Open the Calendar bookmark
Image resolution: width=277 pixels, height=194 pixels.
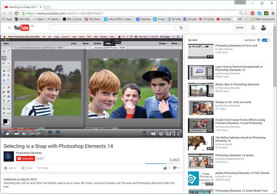(x=144, y=19)
